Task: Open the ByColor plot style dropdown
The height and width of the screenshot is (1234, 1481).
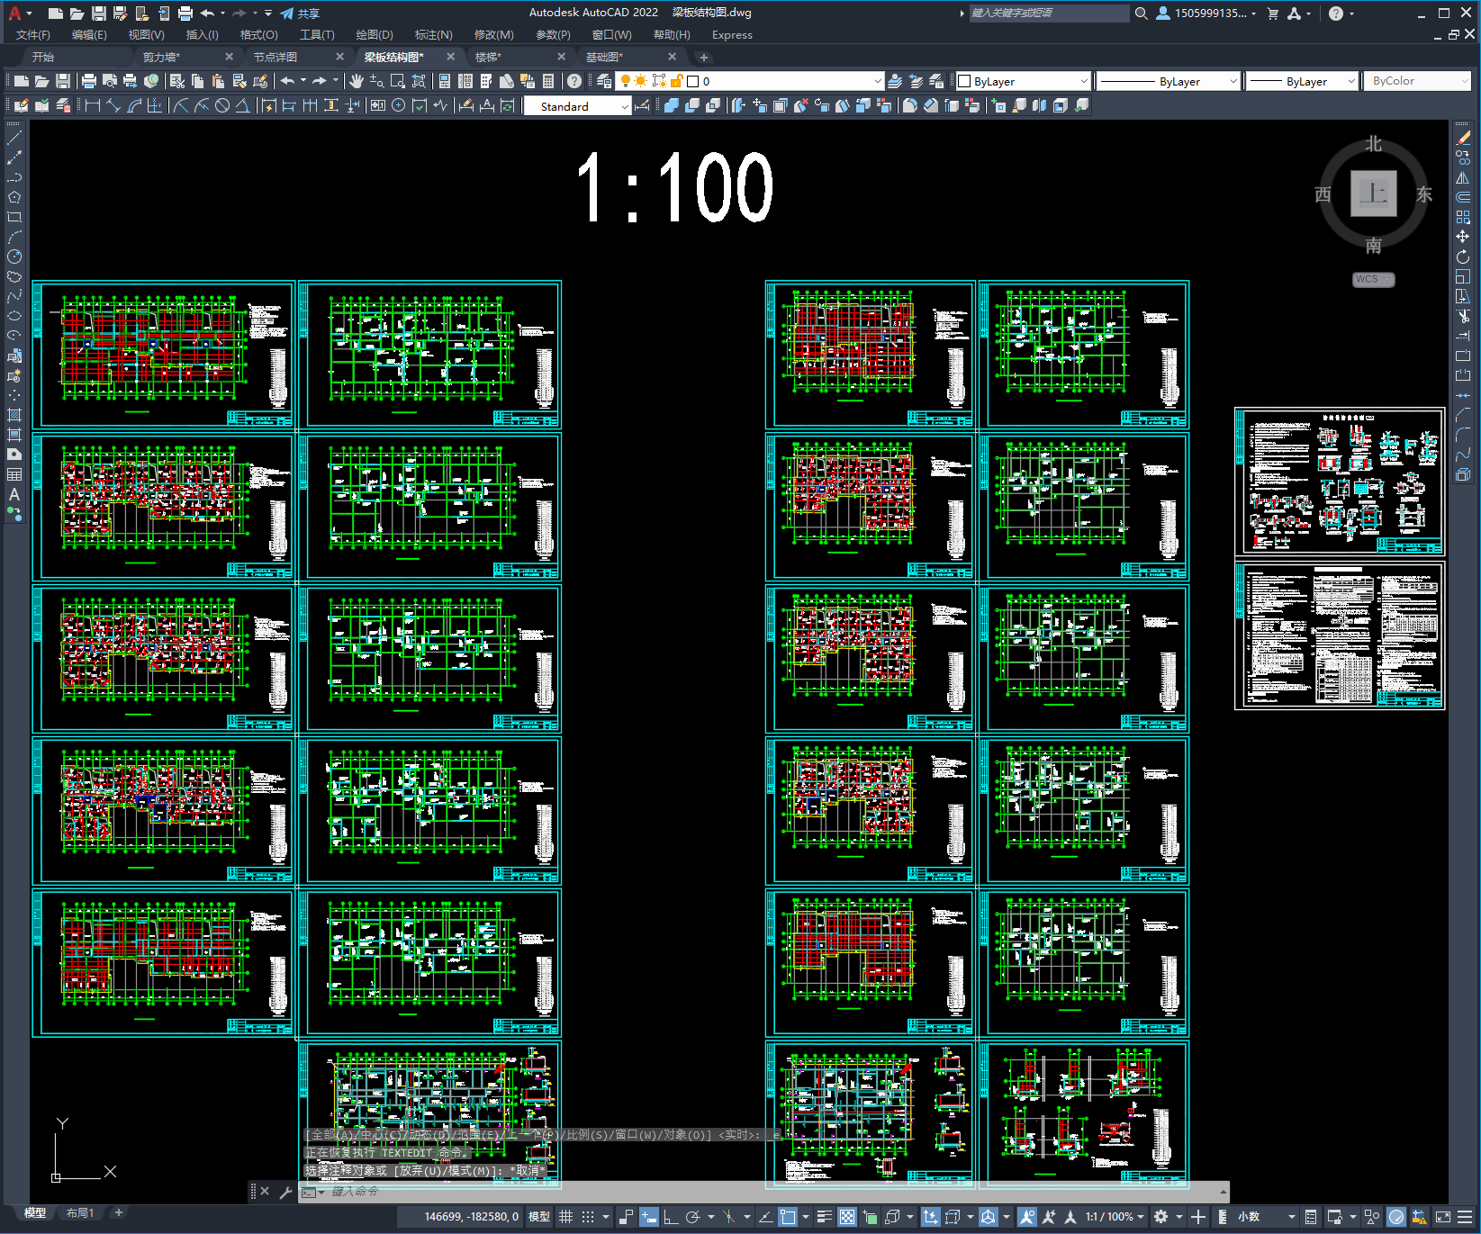Action: point(1417,81)
